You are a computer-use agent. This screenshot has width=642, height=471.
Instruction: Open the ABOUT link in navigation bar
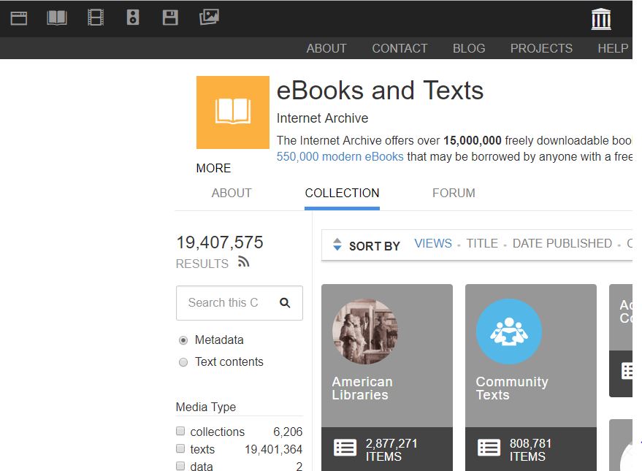tap(326, 48)
